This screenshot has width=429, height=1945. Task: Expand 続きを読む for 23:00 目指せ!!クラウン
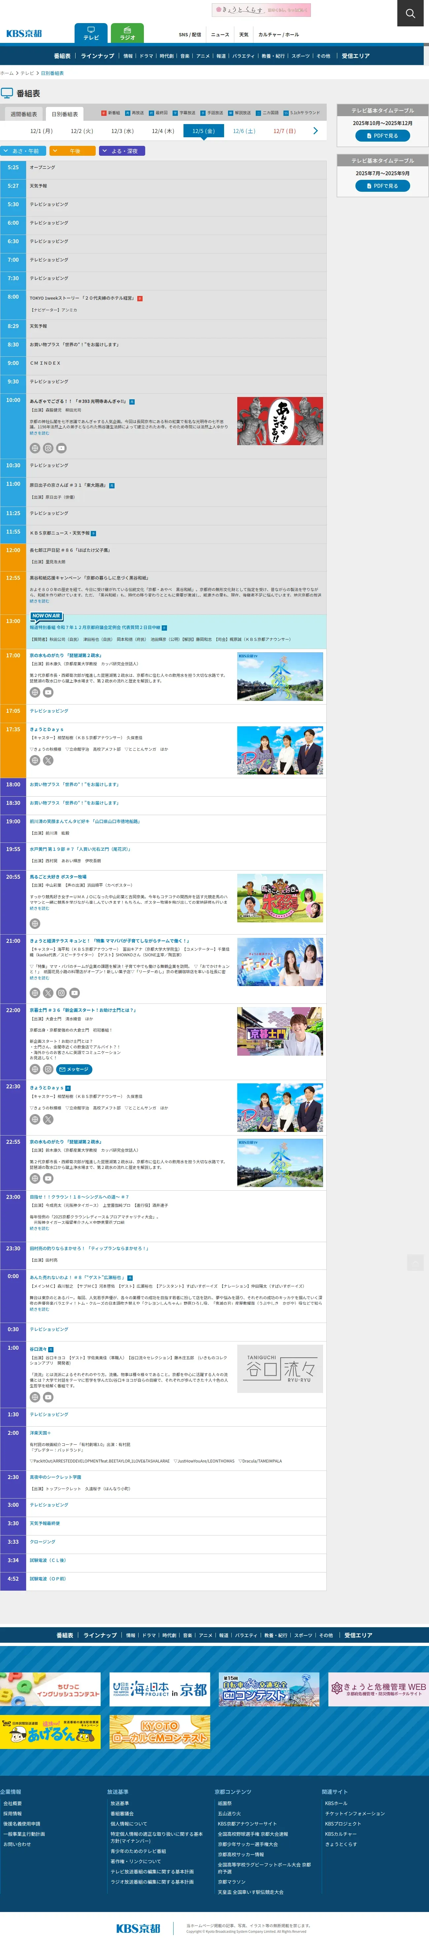(x=39, y=1229)
